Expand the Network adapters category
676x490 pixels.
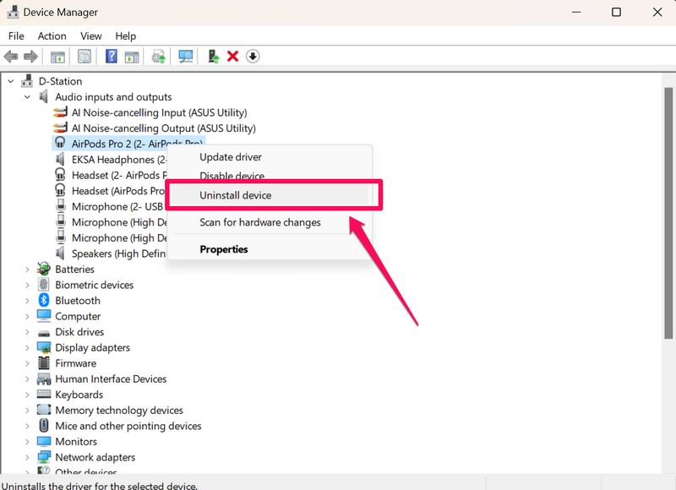click(x=27, y=458)
